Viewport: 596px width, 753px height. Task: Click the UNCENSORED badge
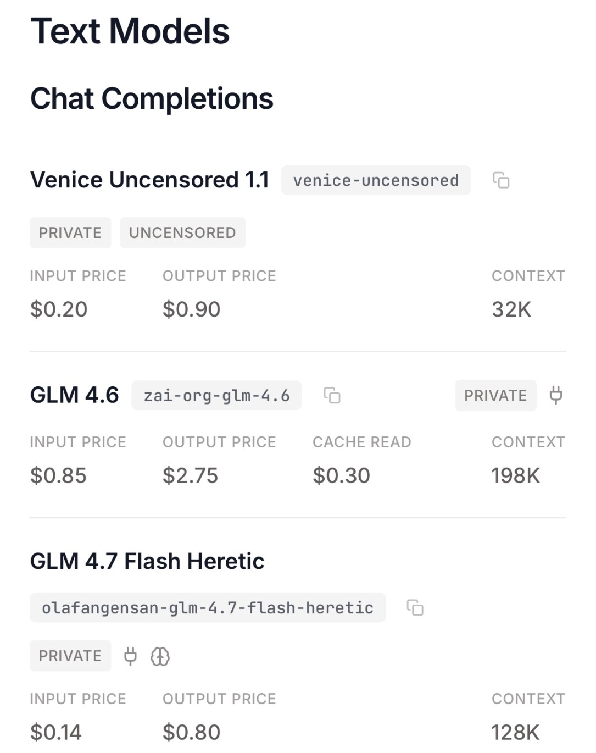[182, 232]
